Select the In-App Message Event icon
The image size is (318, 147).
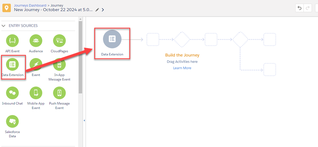(x=60, y=64)
